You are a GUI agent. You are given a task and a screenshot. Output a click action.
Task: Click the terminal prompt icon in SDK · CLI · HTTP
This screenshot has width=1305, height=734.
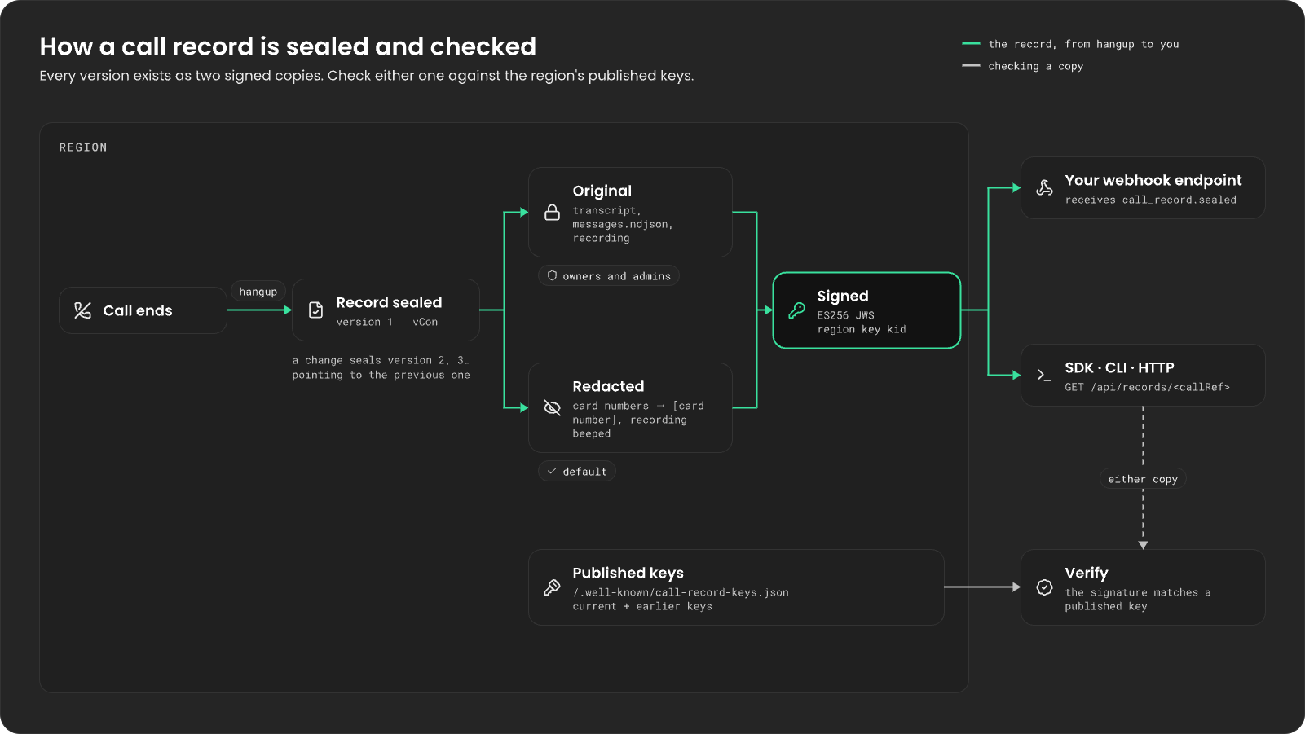point(1044,376)
